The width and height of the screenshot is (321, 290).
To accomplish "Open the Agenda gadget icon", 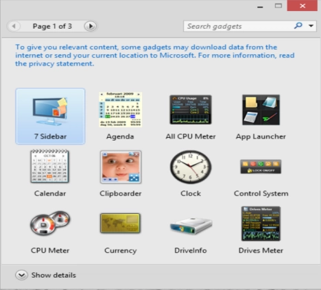I will 120,109.
